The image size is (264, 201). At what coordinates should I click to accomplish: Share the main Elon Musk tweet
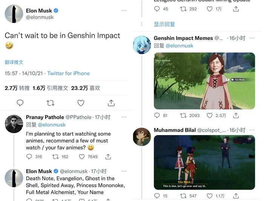tap(111, 103)
